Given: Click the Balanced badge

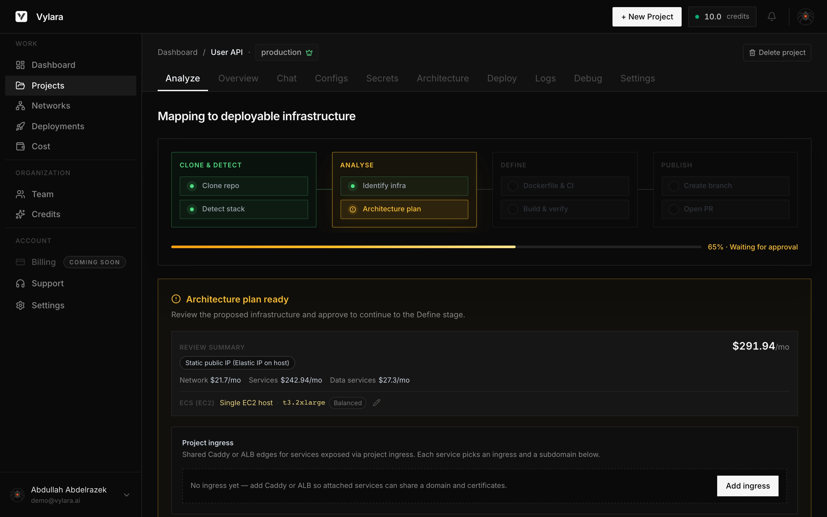Looking at the screenshot, I should pos(347,403).
